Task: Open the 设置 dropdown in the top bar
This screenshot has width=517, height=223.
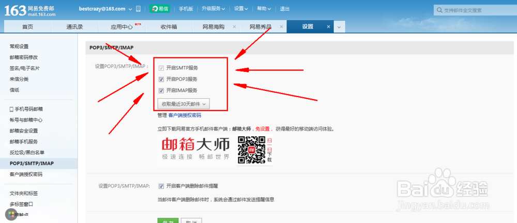Action: coord(241,9)
